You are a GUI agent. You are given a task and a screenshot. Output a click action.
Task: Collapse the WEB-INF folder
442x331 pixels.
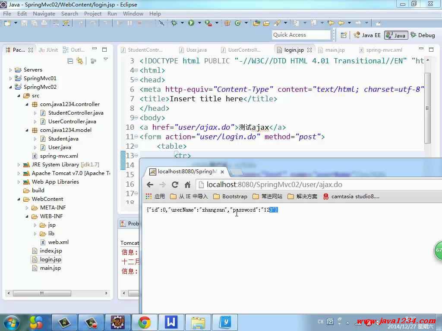click(x=27, y=216)
